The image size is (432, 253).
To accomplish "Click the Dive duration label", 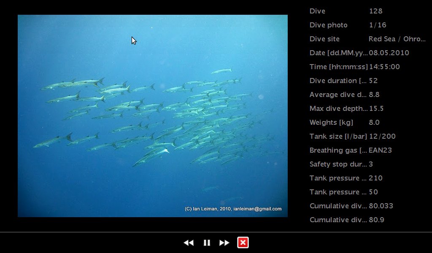I will [338, 81].
